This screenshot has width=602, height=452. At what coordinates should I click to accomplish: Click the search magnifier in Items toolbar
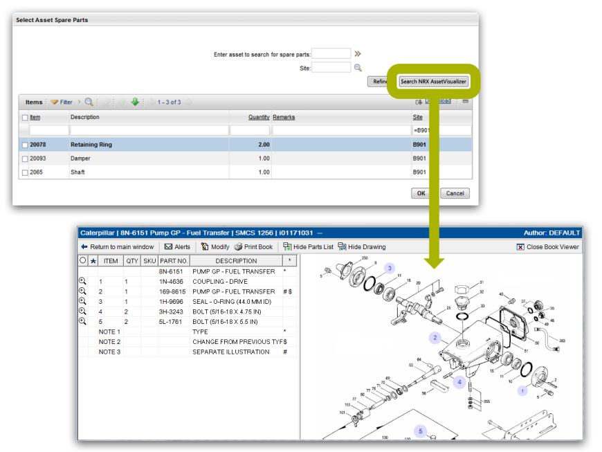click(x=89, y=102)
